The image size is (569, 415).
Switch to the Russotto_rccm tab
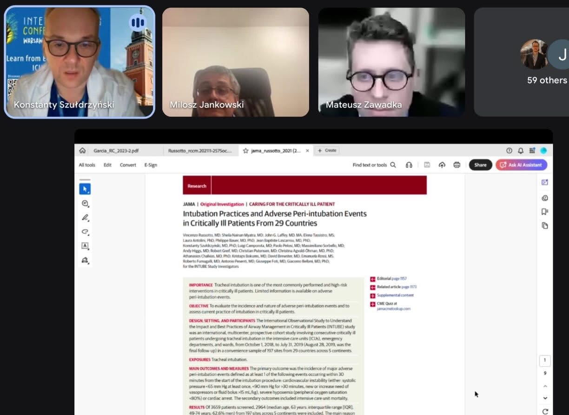[x=199, y=151]
